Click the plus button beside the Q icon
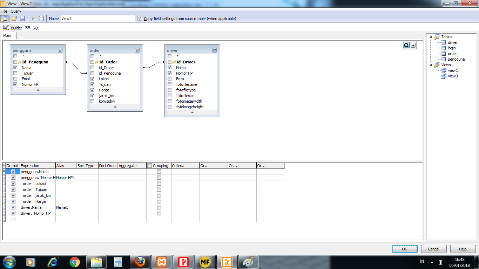Viewport: 479px width, 269px height. (413, 45)
